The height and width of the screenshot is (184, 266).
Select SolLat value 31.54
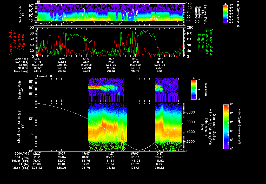tap(110, 161)
